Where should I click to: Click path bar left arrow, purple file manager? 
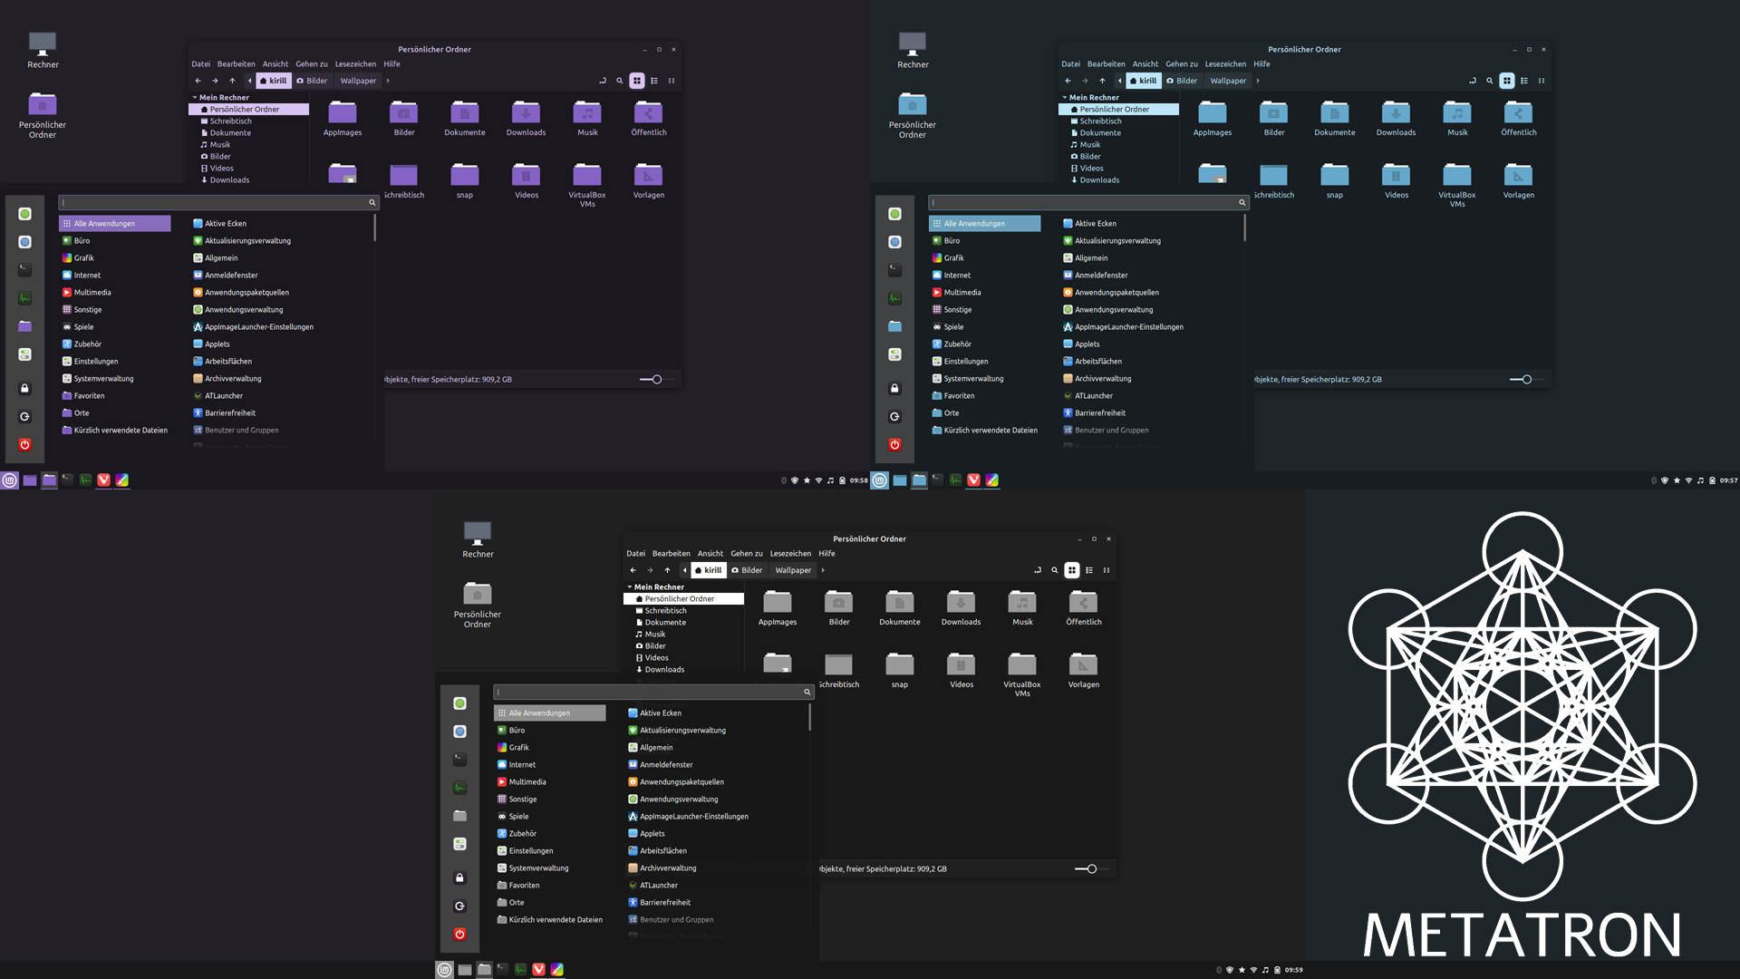pyautogui.click(x=250, y=81)
